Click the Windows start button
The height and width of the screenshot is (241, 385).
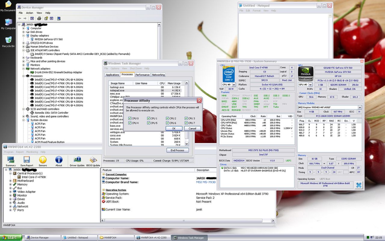tap(11, 237)
